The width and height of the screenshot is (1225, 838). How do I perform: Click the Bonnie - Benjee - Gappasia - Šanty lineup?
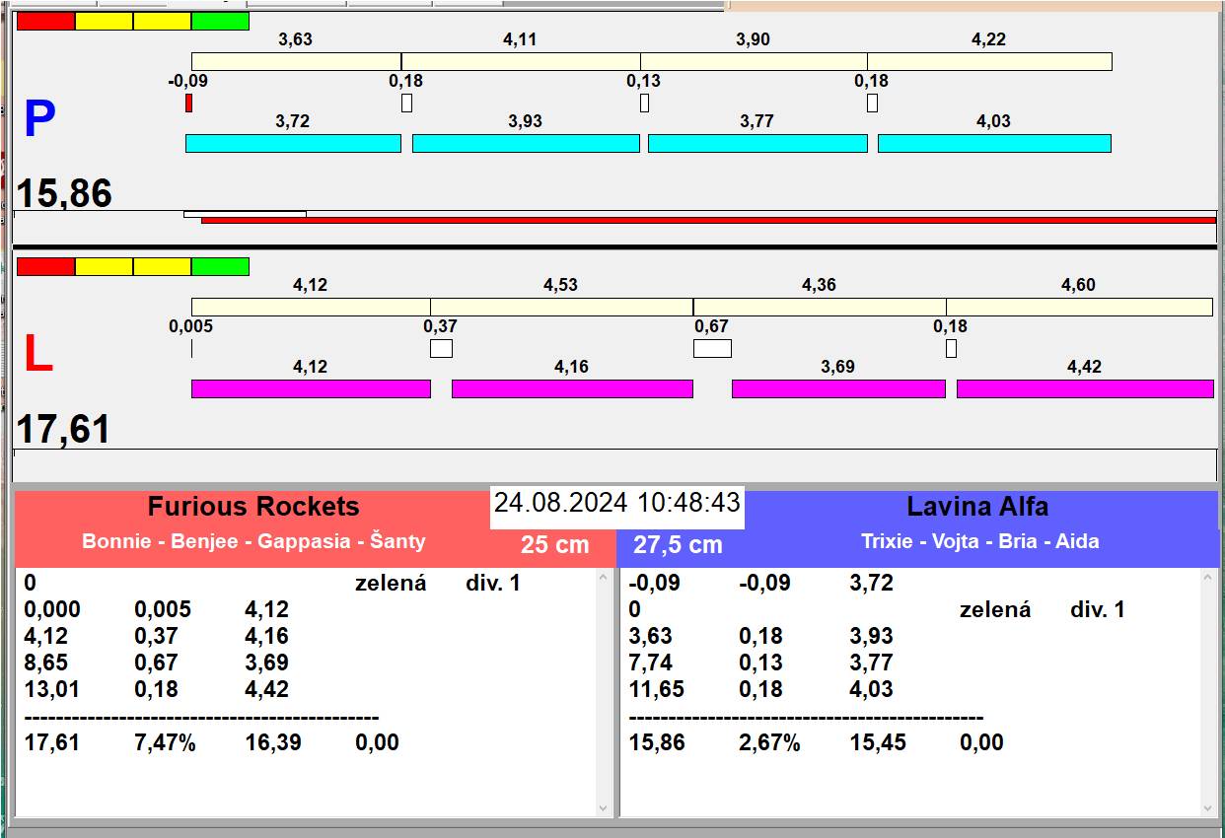pyautogui.click(x=253, y=541)
